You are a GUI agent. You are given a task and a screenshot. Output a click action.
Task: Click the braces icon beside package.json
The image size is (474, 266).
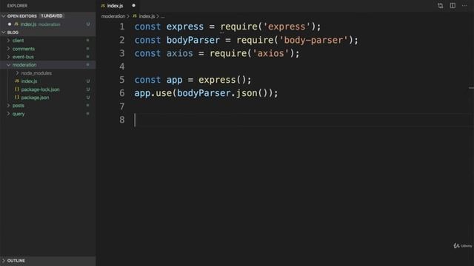tap(17, 98)
